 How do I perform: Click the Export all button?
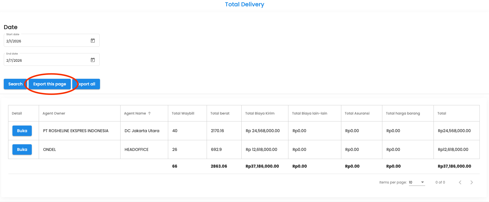(88, 84)
